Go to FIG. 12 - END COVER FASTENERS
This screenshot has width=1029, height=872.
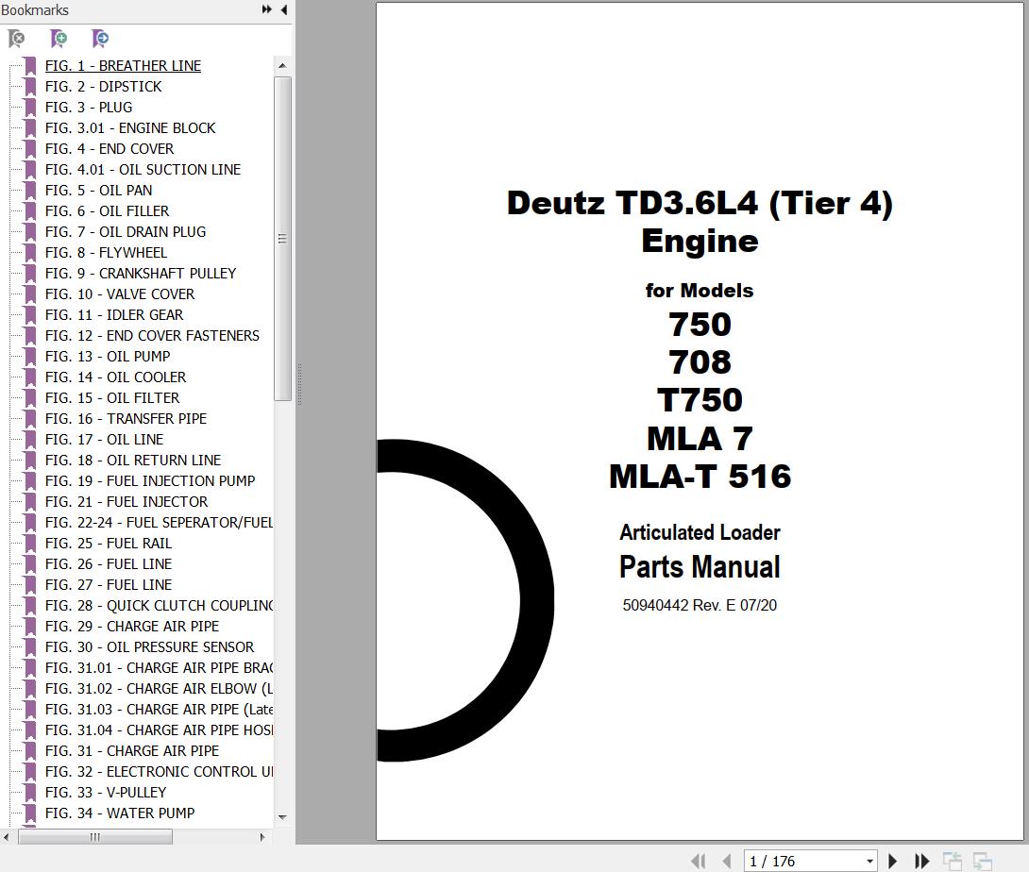[x=152, y=335]
